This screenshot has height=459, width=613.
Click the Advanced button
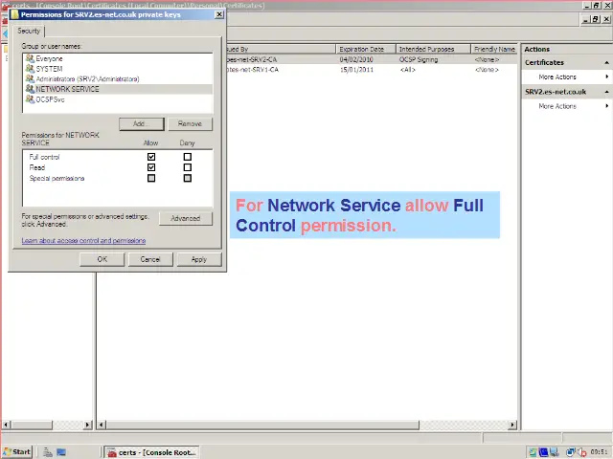pos(185,218)
